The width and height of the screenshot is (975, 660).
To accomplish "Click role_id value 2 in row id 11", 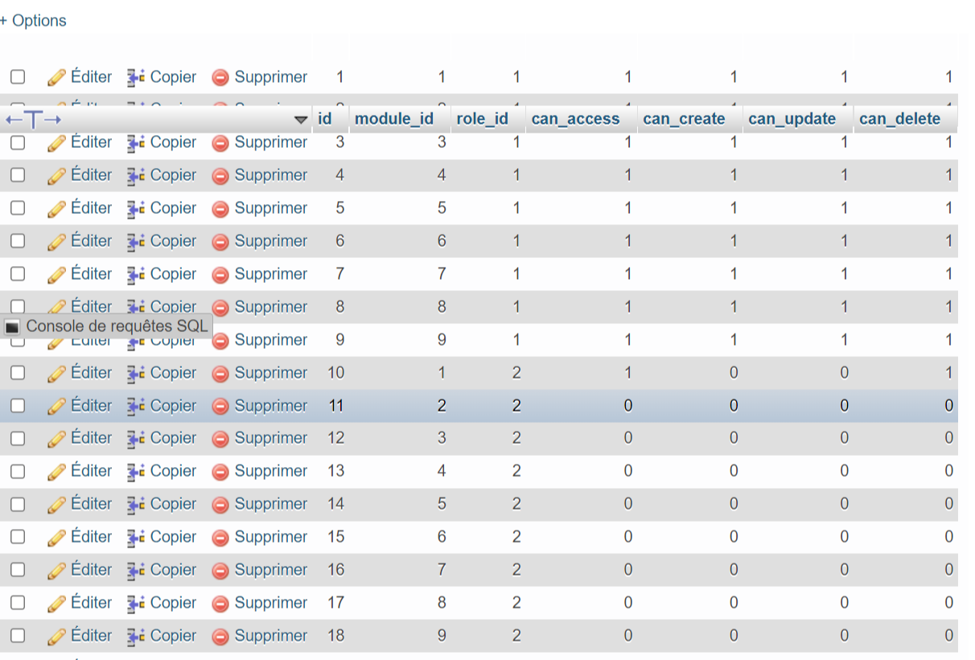I will click(x=516, y=406).
